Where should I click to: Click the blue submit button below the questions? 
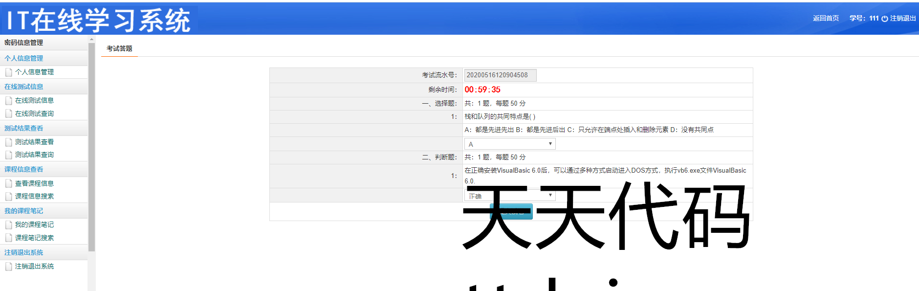tap(511, 212)
